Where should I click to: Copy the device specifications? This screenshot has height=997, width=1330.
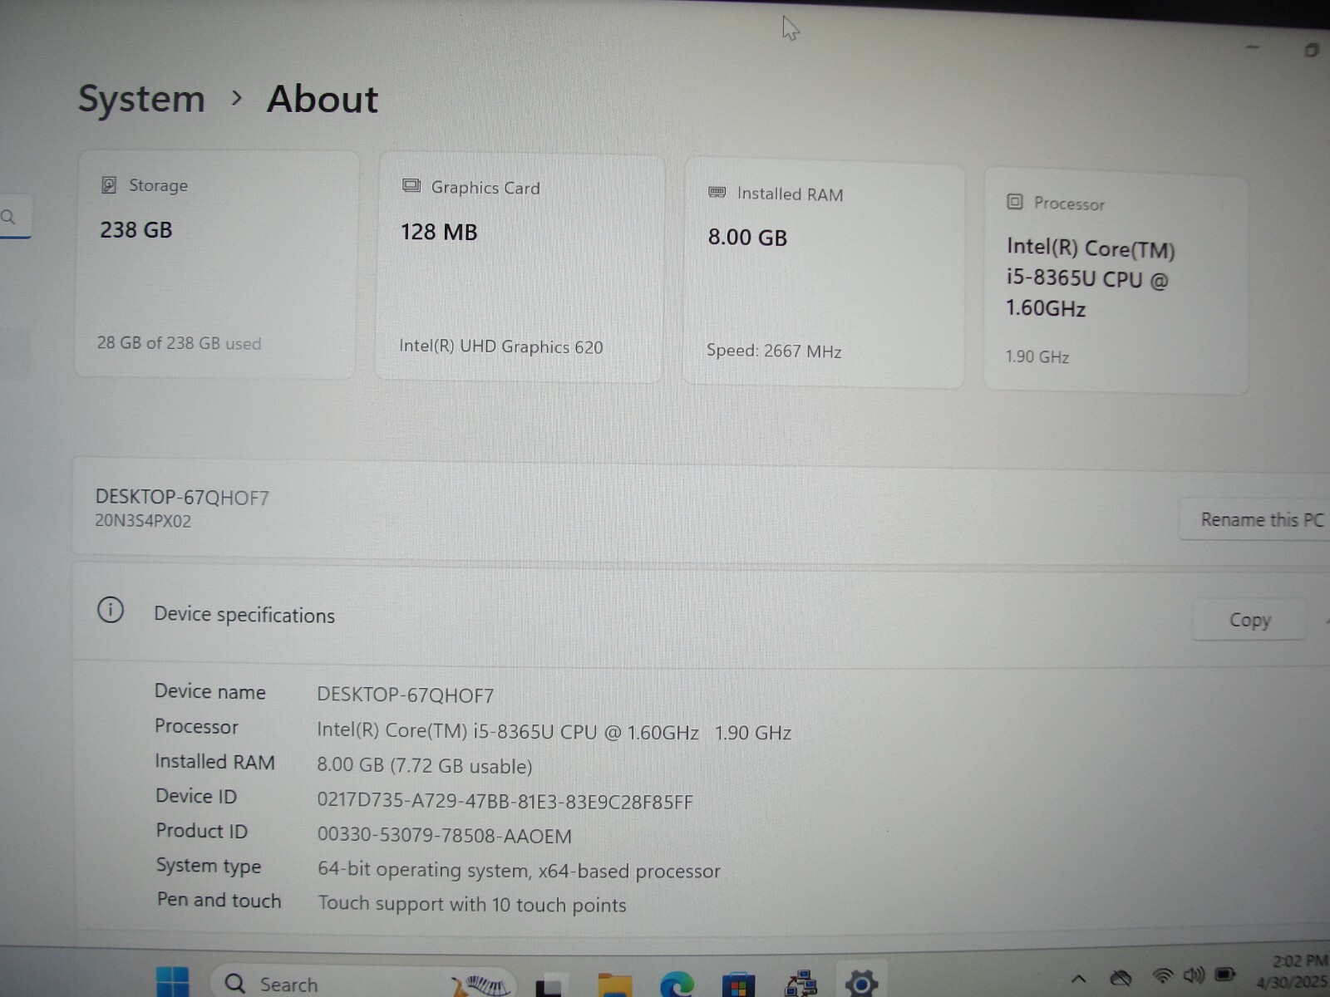pyautogui.click(x=1249, y=620)
